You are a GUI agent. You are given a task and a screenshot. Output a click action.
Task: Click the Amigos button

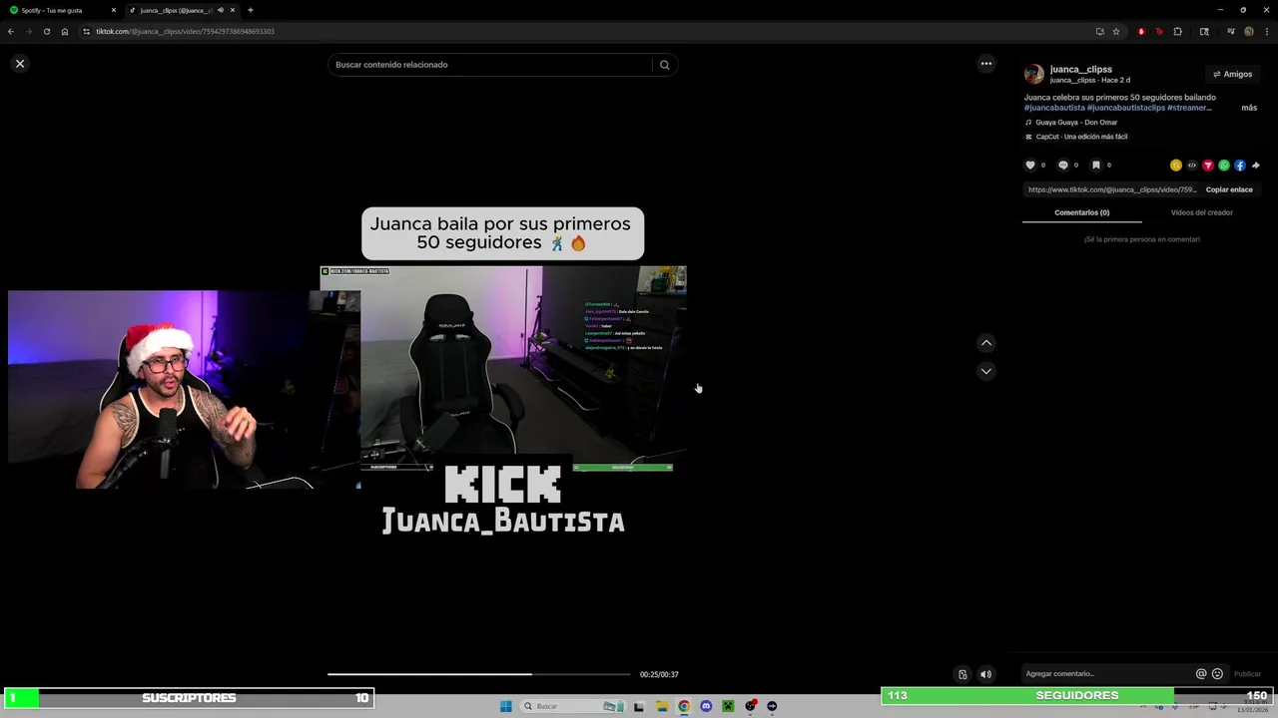coord(1232,74)
